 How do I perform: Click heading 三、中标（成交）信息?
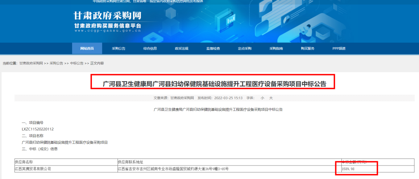(x=40, y=149)
